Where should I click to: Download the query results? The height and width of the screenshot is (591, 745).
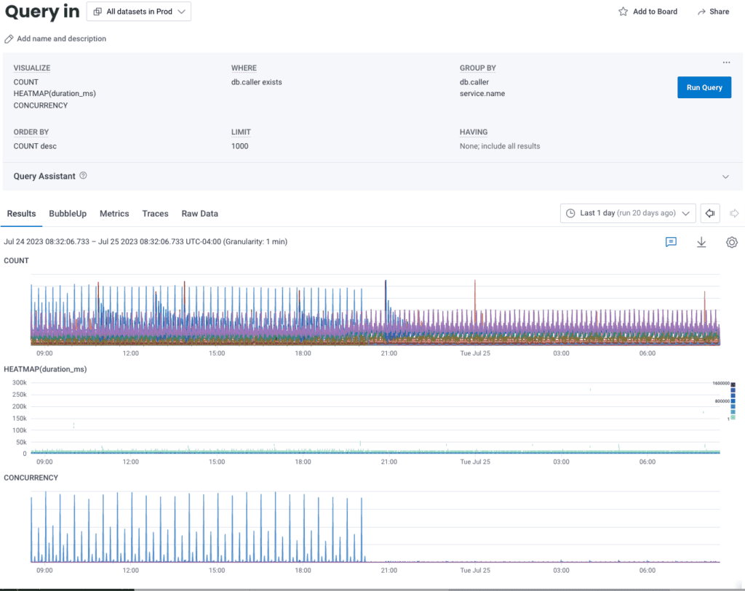tap(701, 242)
